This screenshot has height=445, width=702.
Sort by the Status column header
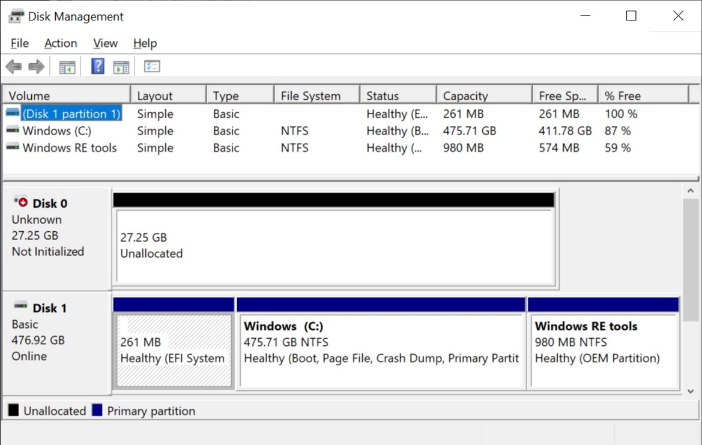click(x=399, y=95)
